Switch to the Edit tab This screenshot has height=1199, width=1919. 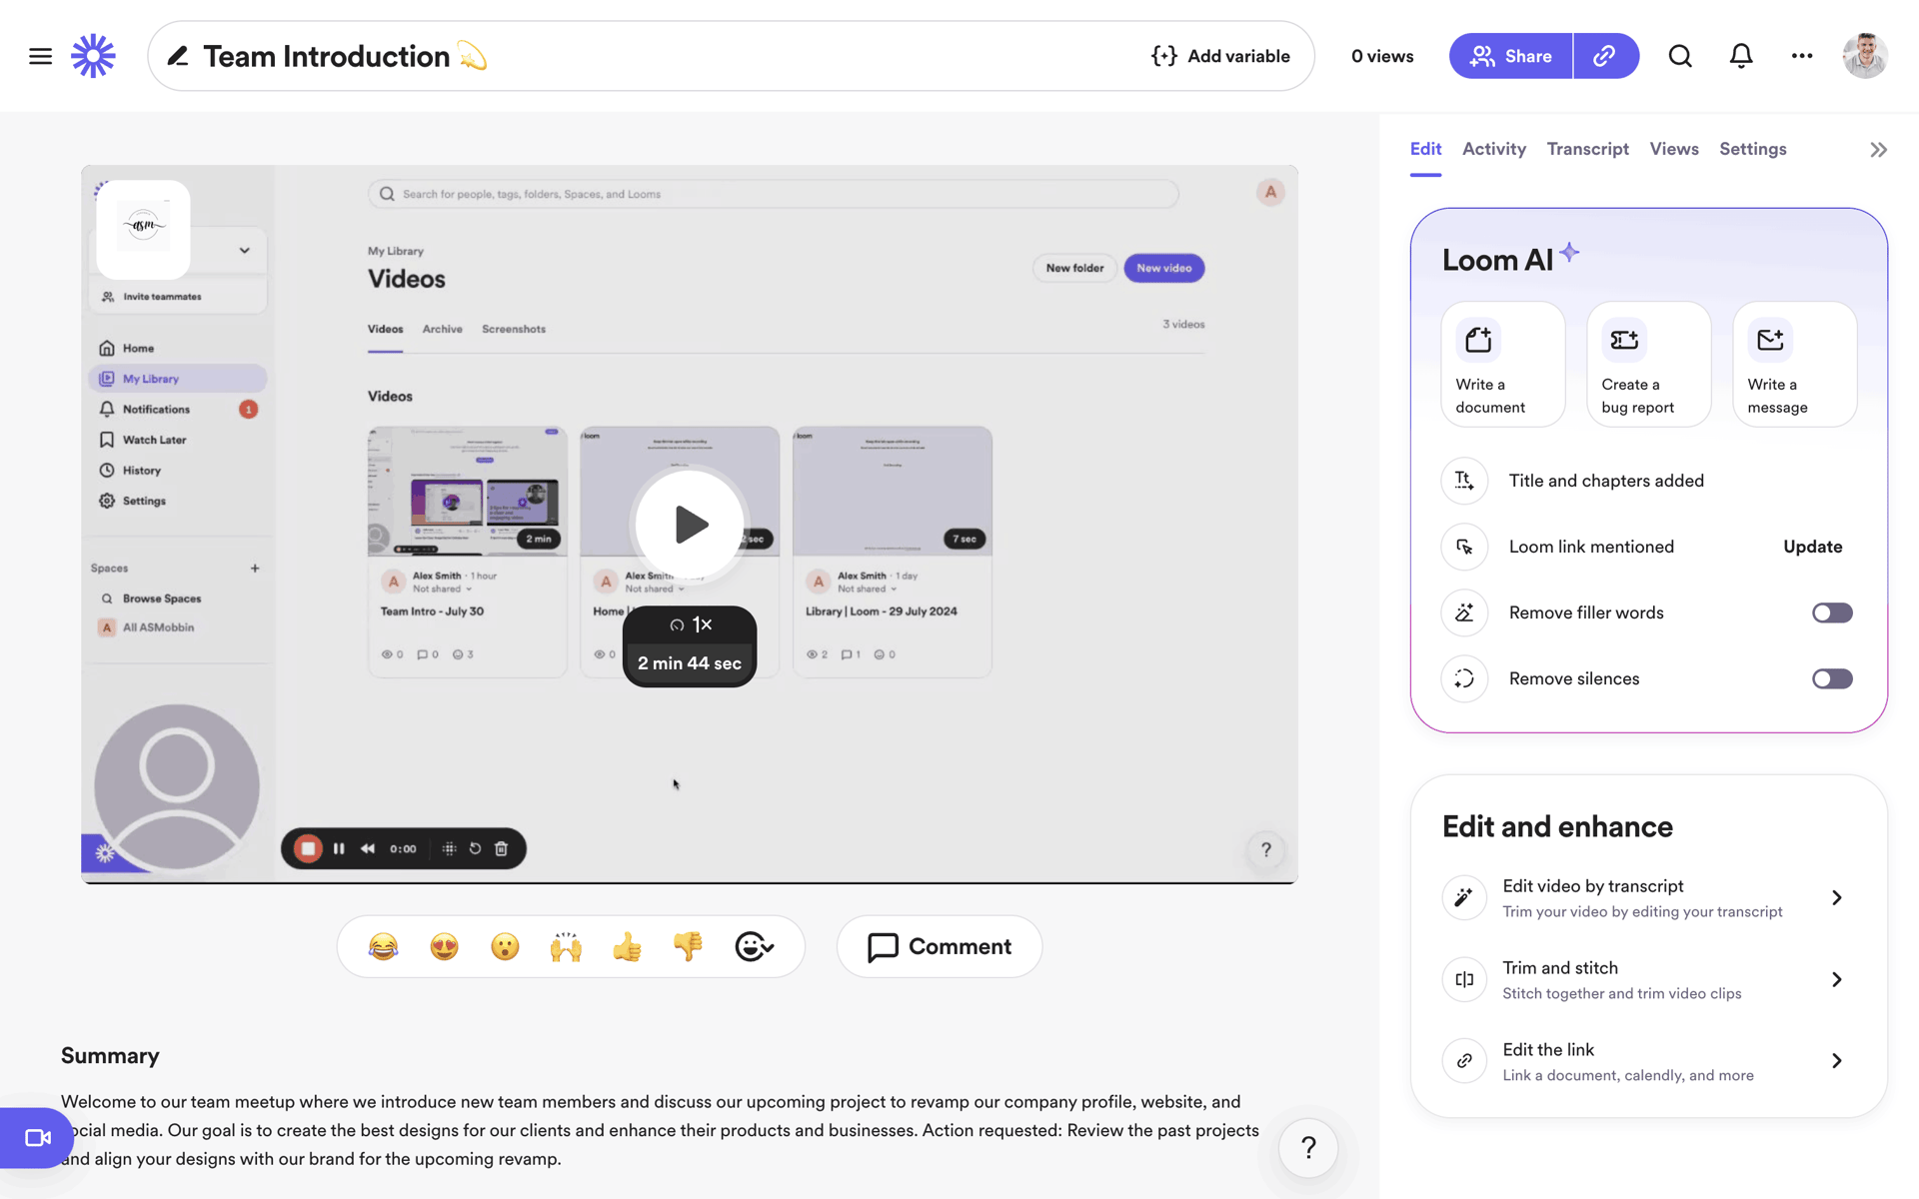(1425, 149)
